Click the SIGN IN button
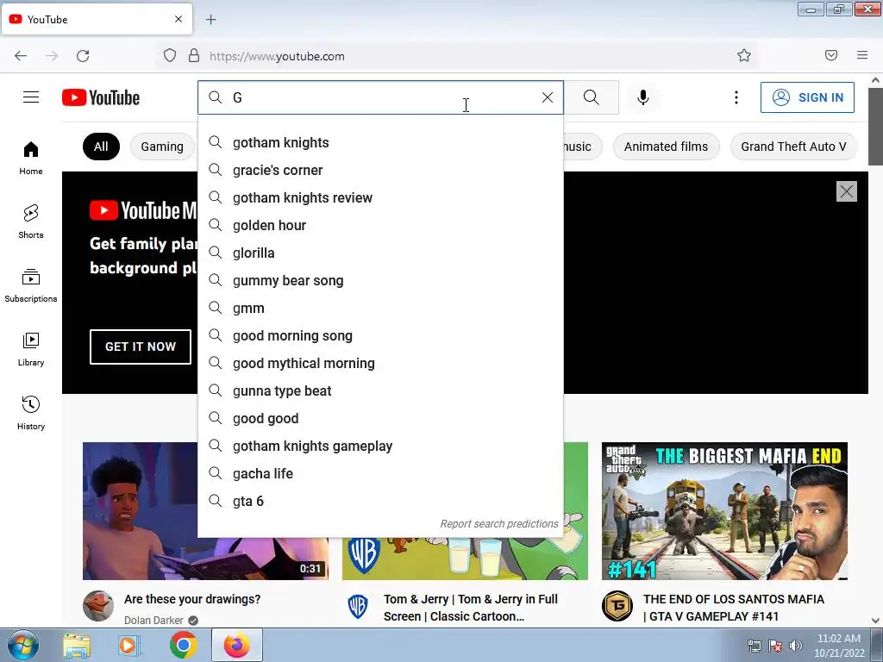The image size is (883, 662). tap(807, 97)
